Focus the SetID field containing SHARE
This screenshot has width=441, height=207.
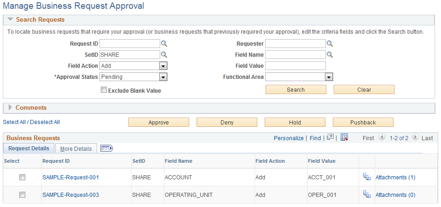pyautogui.click(x=130, y=55)
